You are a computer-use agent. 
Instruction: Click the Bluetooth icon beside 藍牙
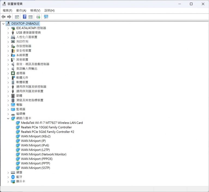point(13,177)
